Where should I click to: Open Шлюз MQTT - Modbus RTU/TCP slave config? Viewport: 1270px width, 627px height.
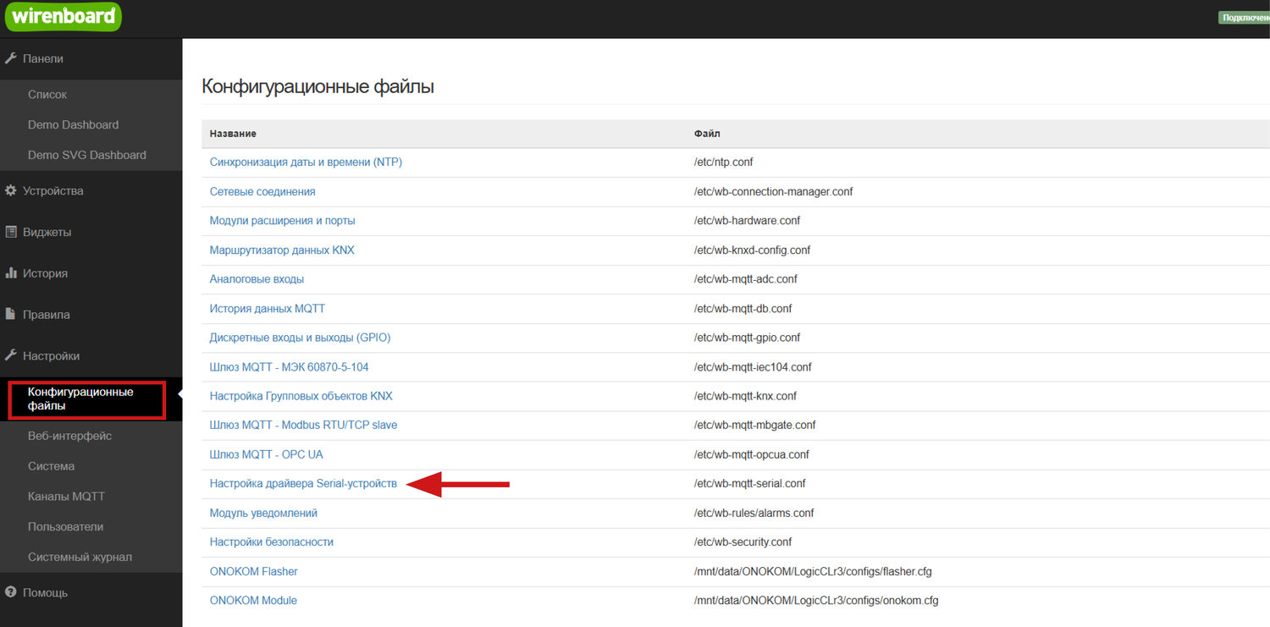pos(303,425)
